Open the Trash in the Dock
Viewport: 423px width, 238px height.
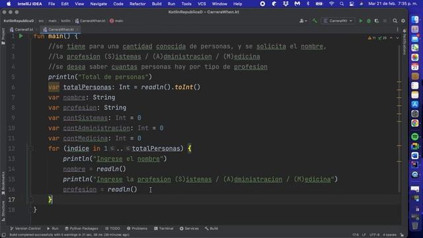click(415, 225)
